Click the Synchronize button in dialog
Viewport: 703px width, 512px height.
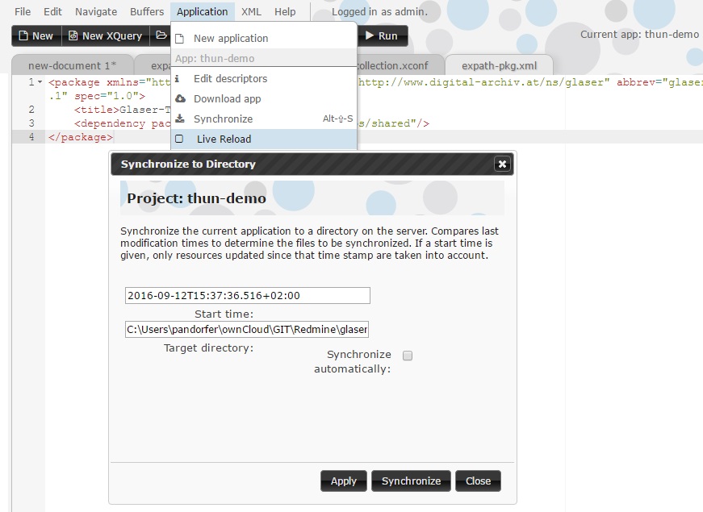(411, 481)
